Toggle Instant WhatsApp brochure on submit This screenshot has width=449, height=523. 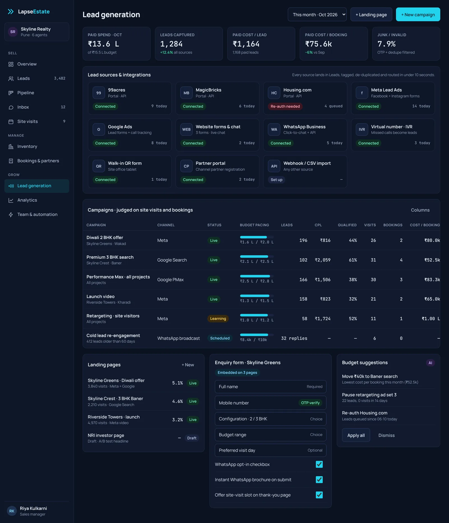click(319, 479)
